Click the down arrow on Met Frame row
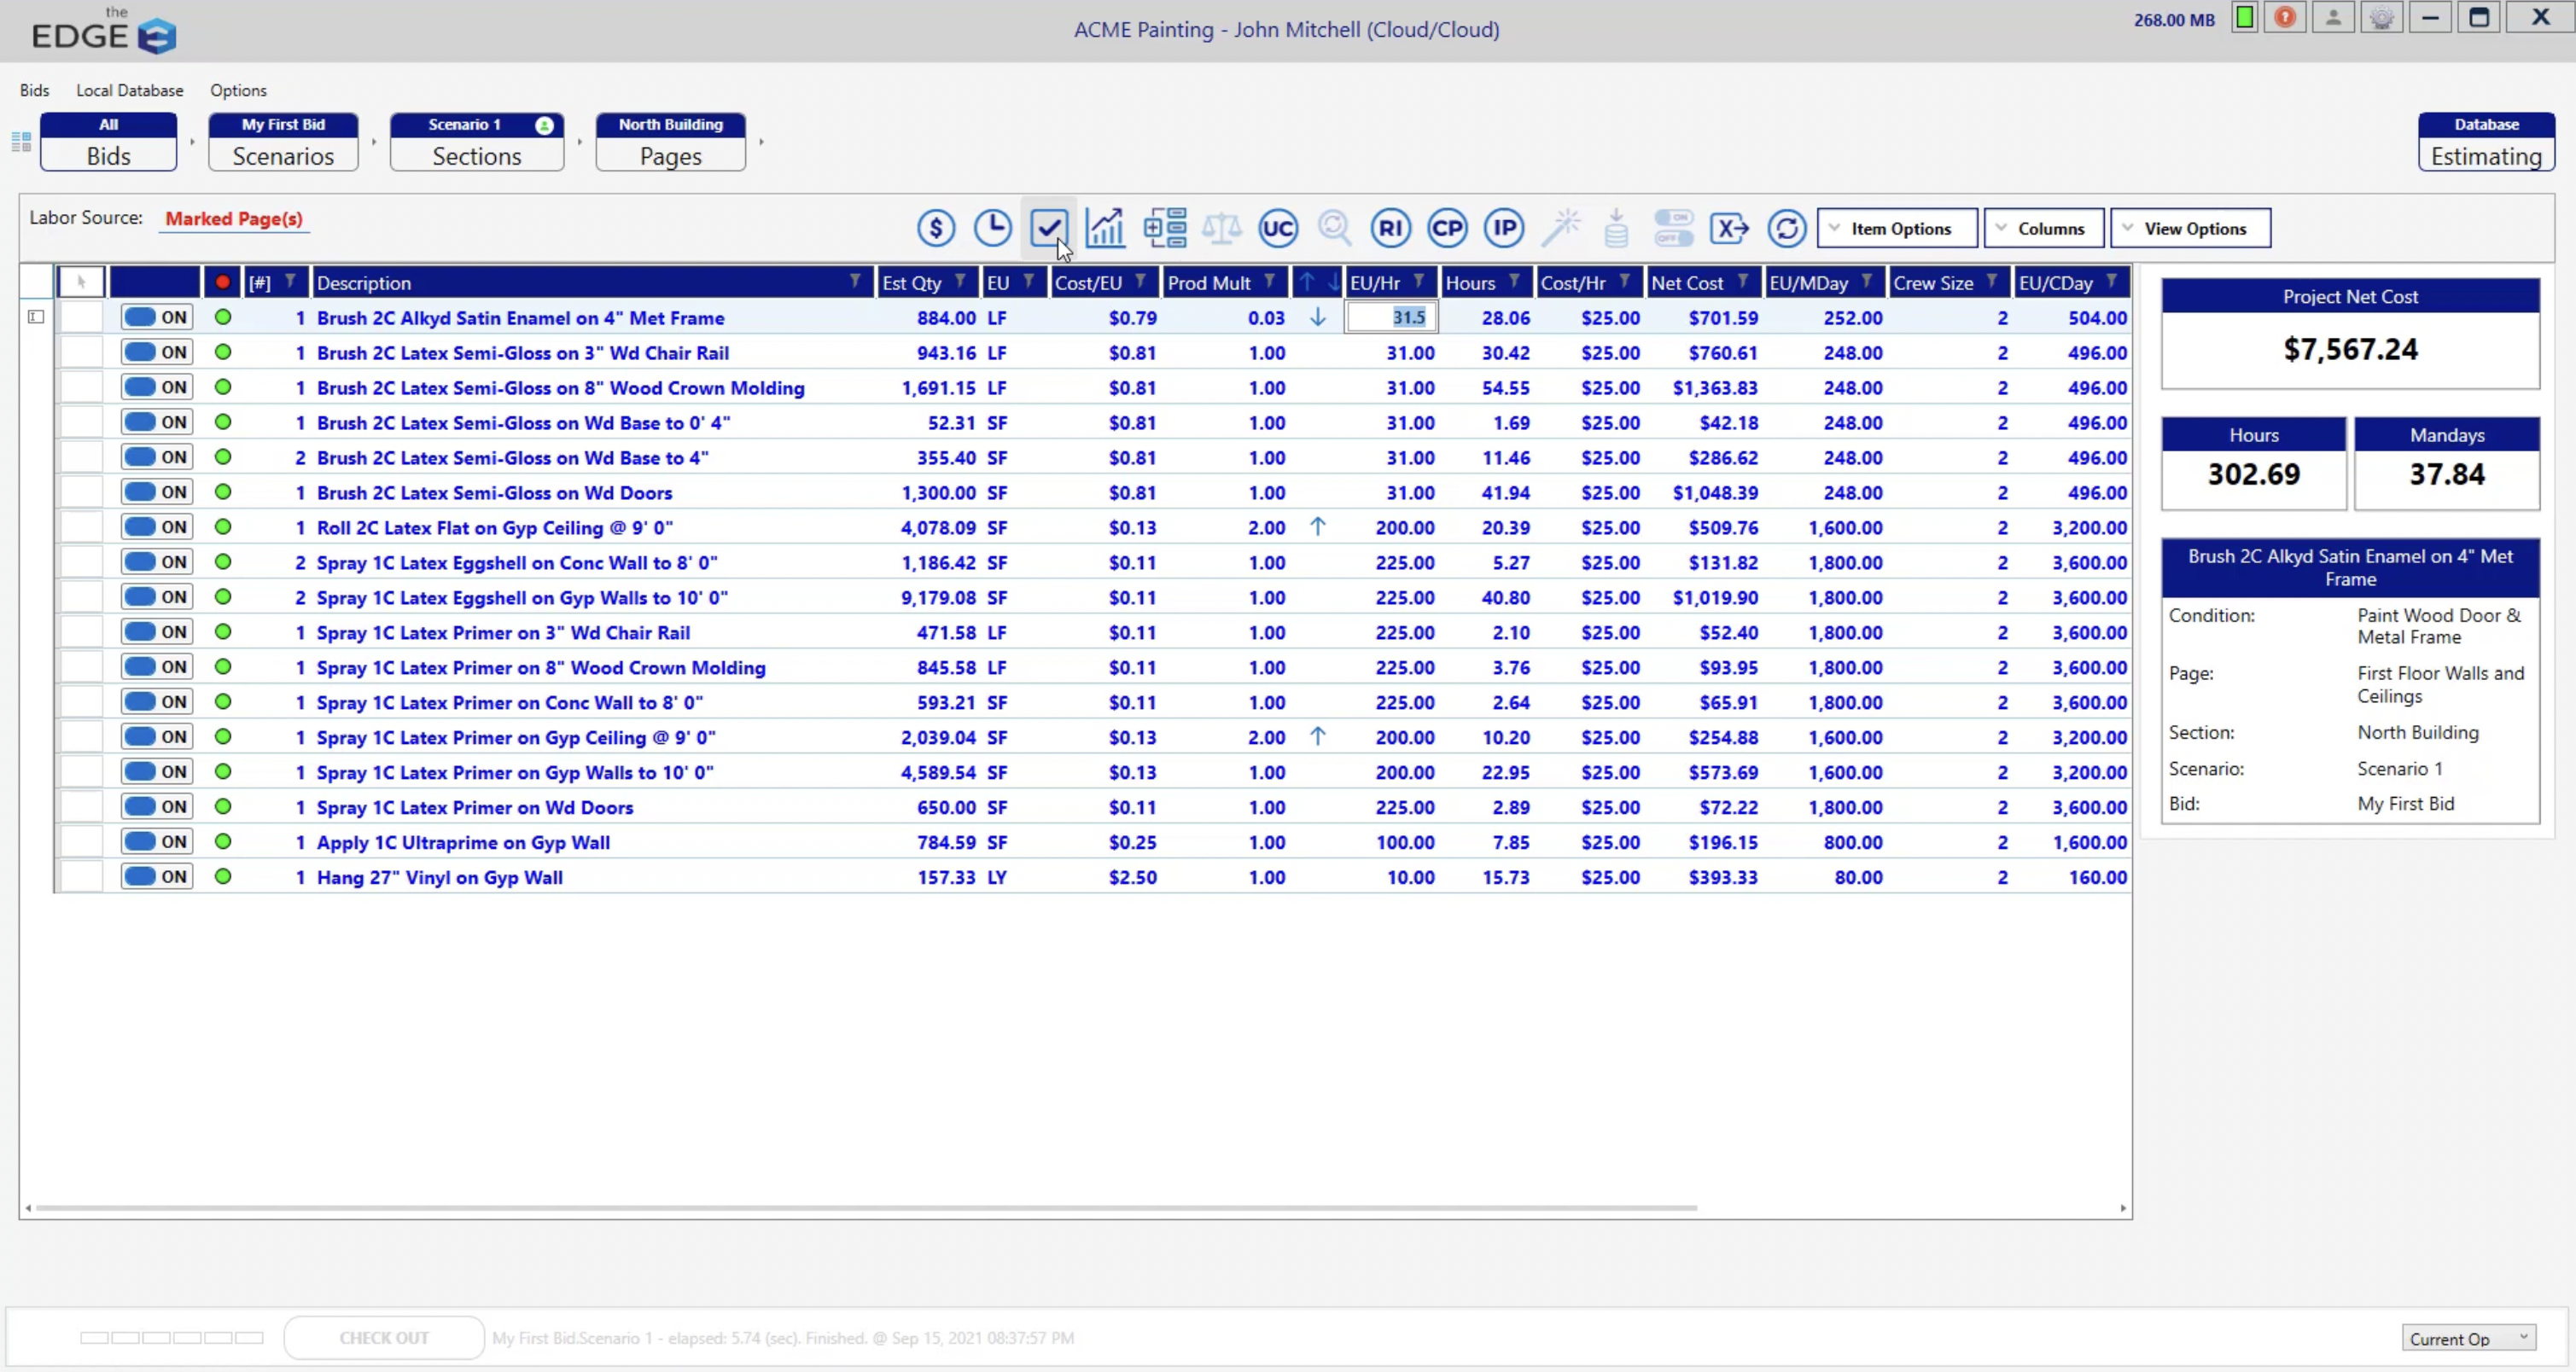Viewport: 2576px width, 1372px height. pos(1318,317)
